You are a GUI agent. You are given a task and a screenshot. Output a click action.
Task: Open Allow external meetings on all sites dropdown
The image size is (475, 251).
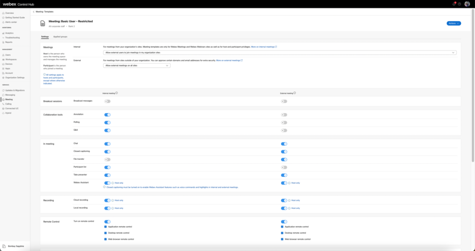click(x=137, y=66)
